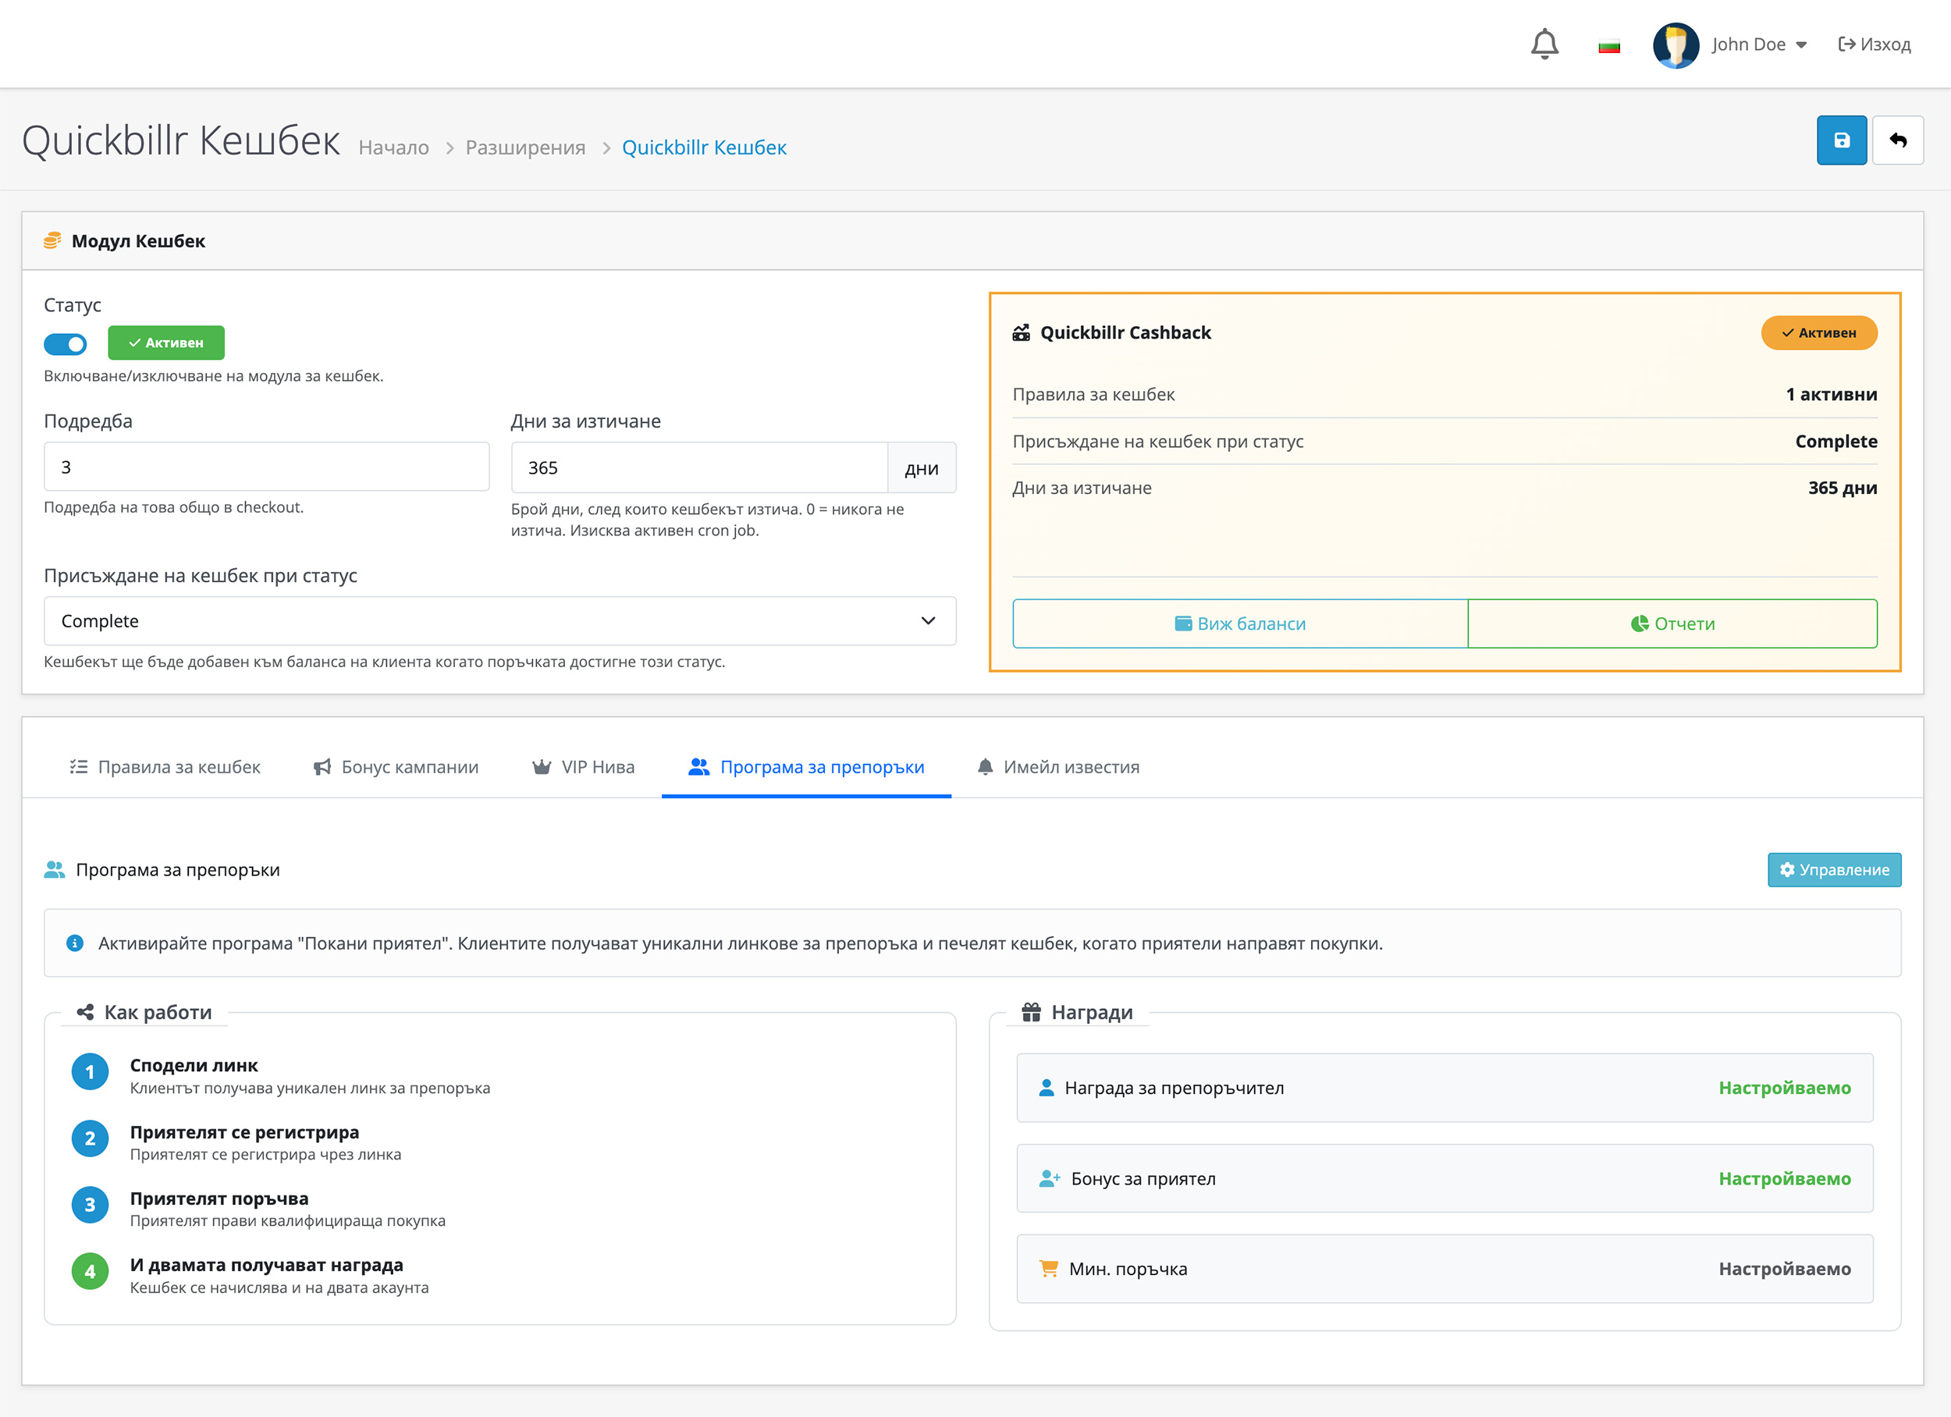
Task: Click the notifications bell icon
Action: (1544, 44)
